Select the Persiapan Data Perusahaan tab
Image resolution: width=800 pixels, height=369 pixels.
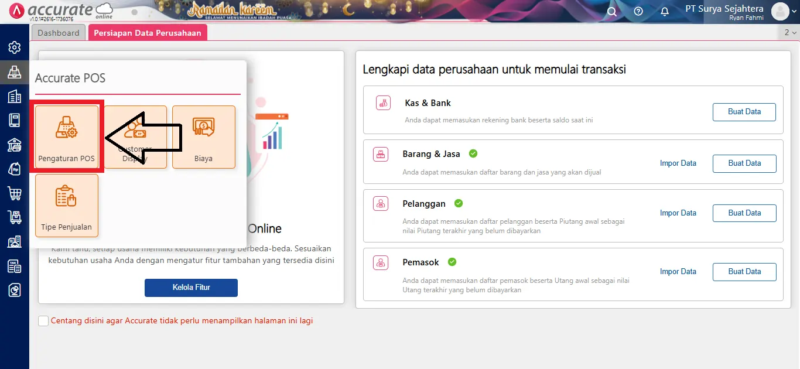click(148, 33)
